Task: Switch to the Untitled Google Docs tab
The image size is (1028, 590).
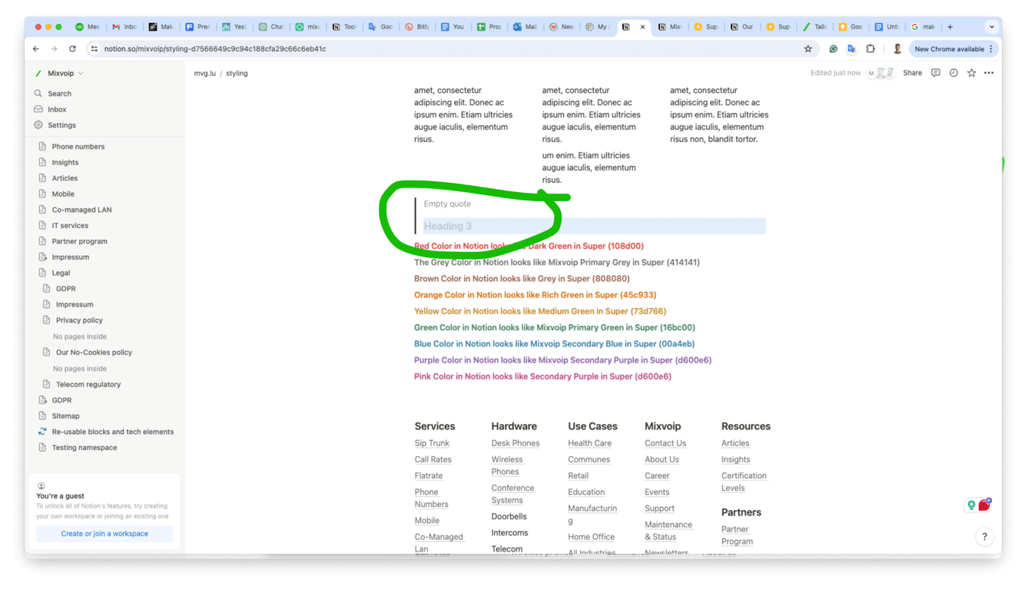Action: (x=887, y=27)
